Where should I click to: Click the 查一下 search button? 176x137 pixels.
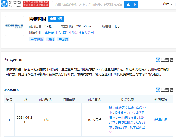131,4
